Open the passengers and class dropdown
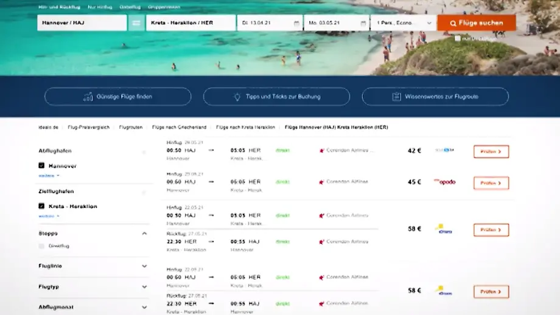Image resolution: width=560 pixels, height=315 pixels. [403, 23]
